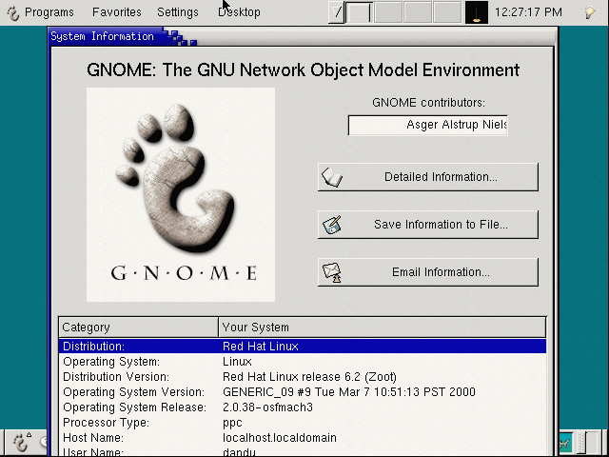Select the Distribution Version: row
The width and height of the screenshot is (609, 457).
tap(303, 377)
